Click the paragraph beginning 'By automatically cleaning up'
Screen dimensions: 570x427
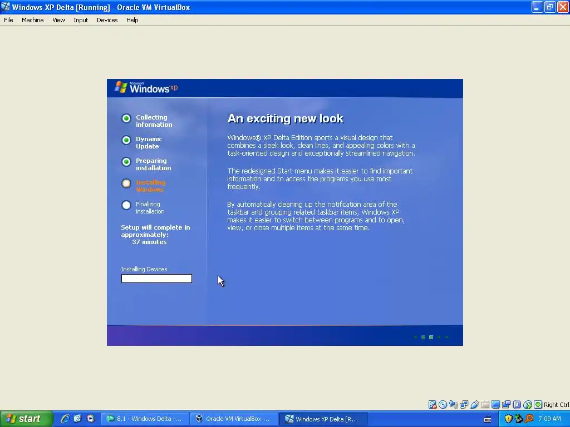click(x=316, y=216)
